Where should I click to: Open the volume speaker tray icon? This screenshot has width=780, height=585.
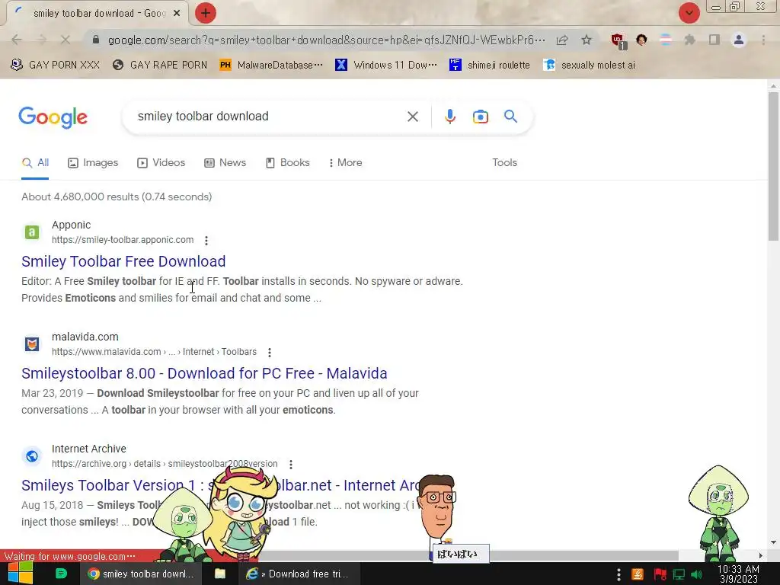(697, 574)
